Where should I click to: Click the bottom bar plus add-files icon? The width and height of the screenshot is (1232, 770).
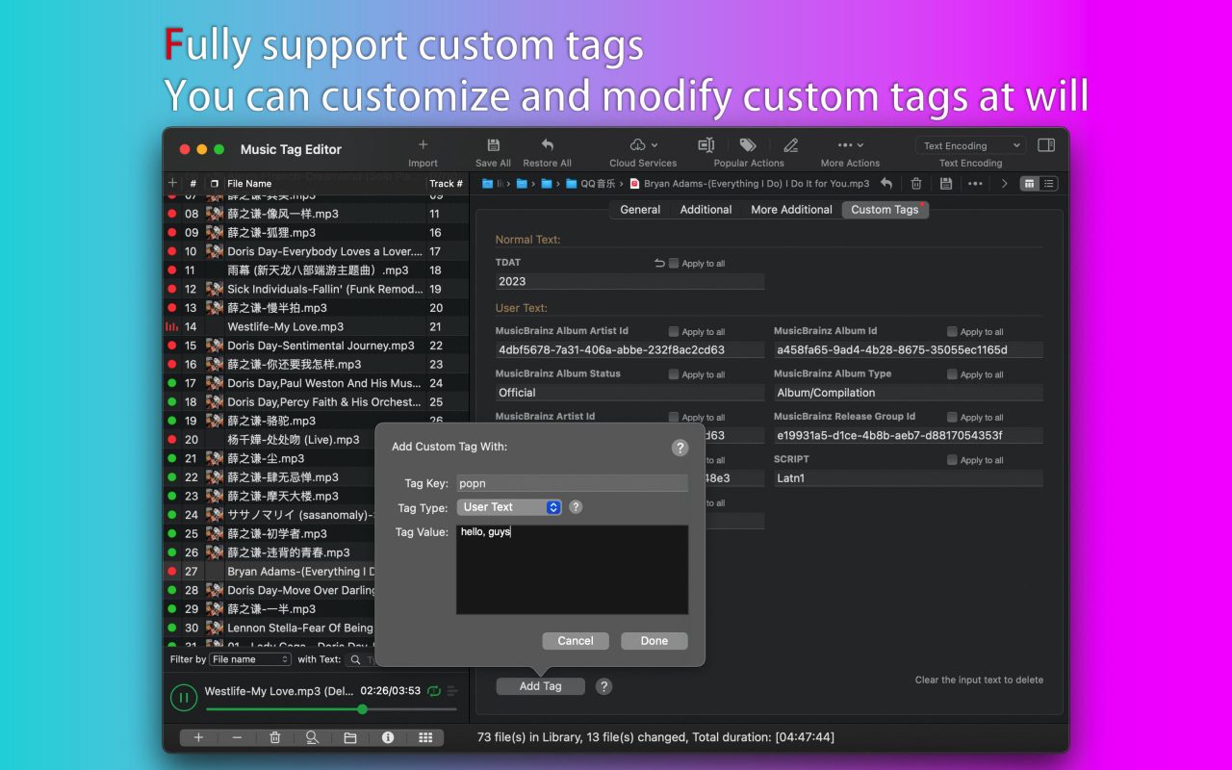198,737
